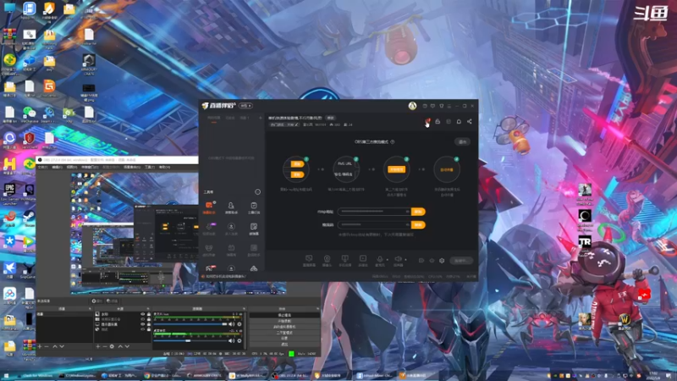Lock the 显示器采集 source in OBS
This screenshot has height=381, width=677.
(149, 324)
